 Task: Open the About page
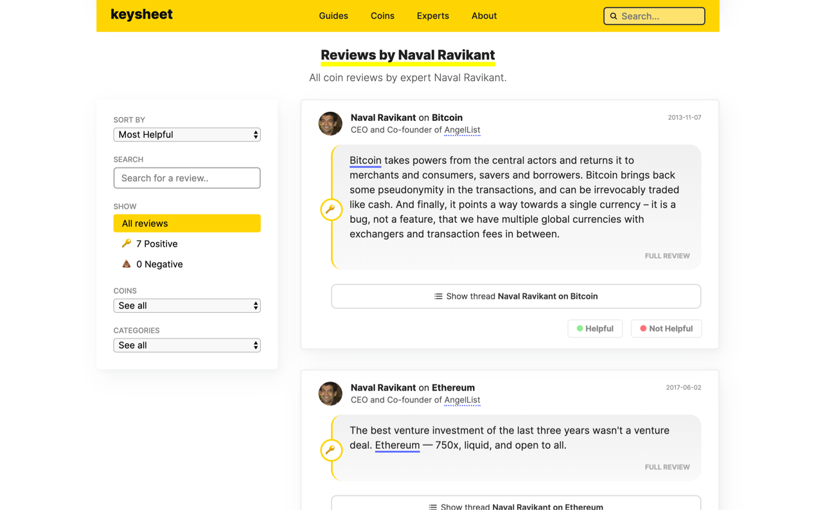(484, 15)
